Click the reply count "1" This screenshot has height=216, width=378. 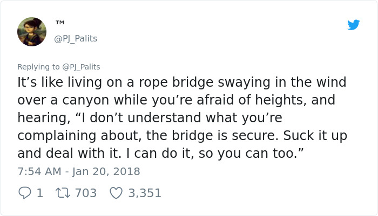[40, 193]
